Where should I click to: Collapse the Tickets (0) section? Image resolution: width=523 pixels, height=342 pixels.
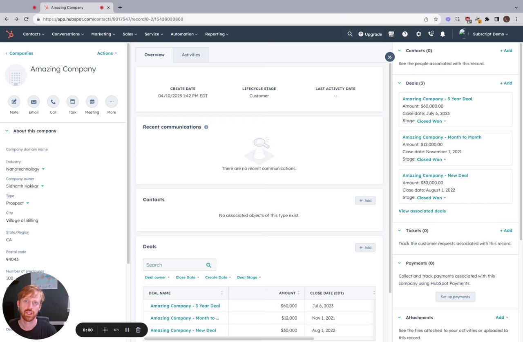coord(400,231)
